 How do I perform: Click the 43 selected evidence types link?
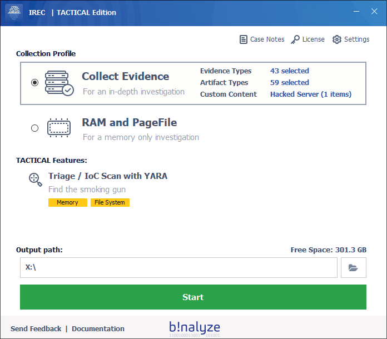pyautogui.click(x=290, y=71)
